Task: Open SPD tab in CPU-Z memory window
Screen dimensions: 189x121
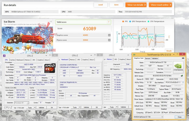Action: [x=116, y=59]
